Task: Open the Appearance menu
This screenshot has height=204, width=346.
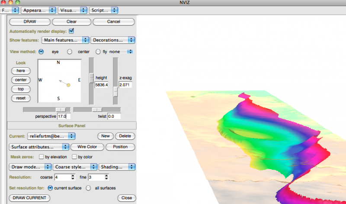Action: click(39, 9)
